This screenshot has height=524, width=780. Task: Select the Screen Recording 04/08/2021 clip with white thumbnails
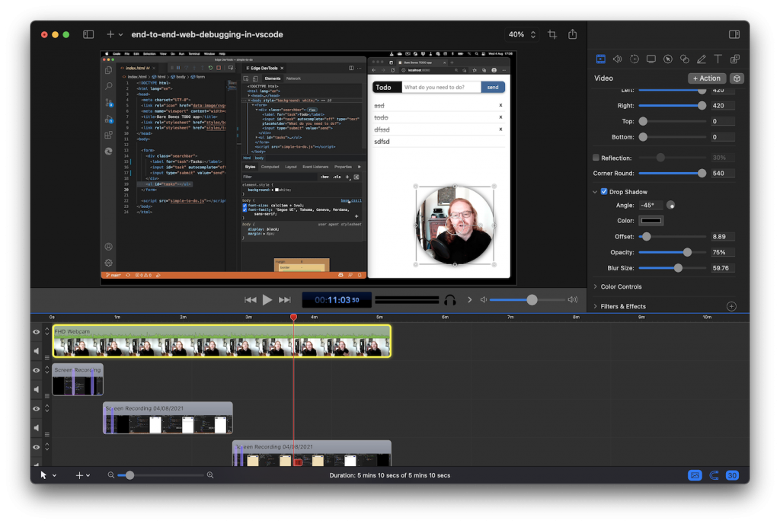[x=168, y=418]
